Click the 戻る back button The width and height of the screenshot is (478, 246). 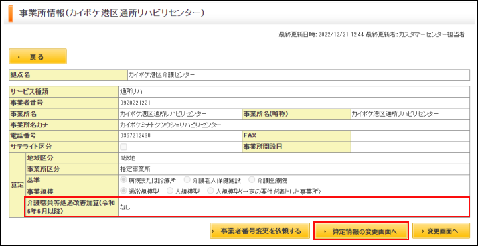point(37,56)
